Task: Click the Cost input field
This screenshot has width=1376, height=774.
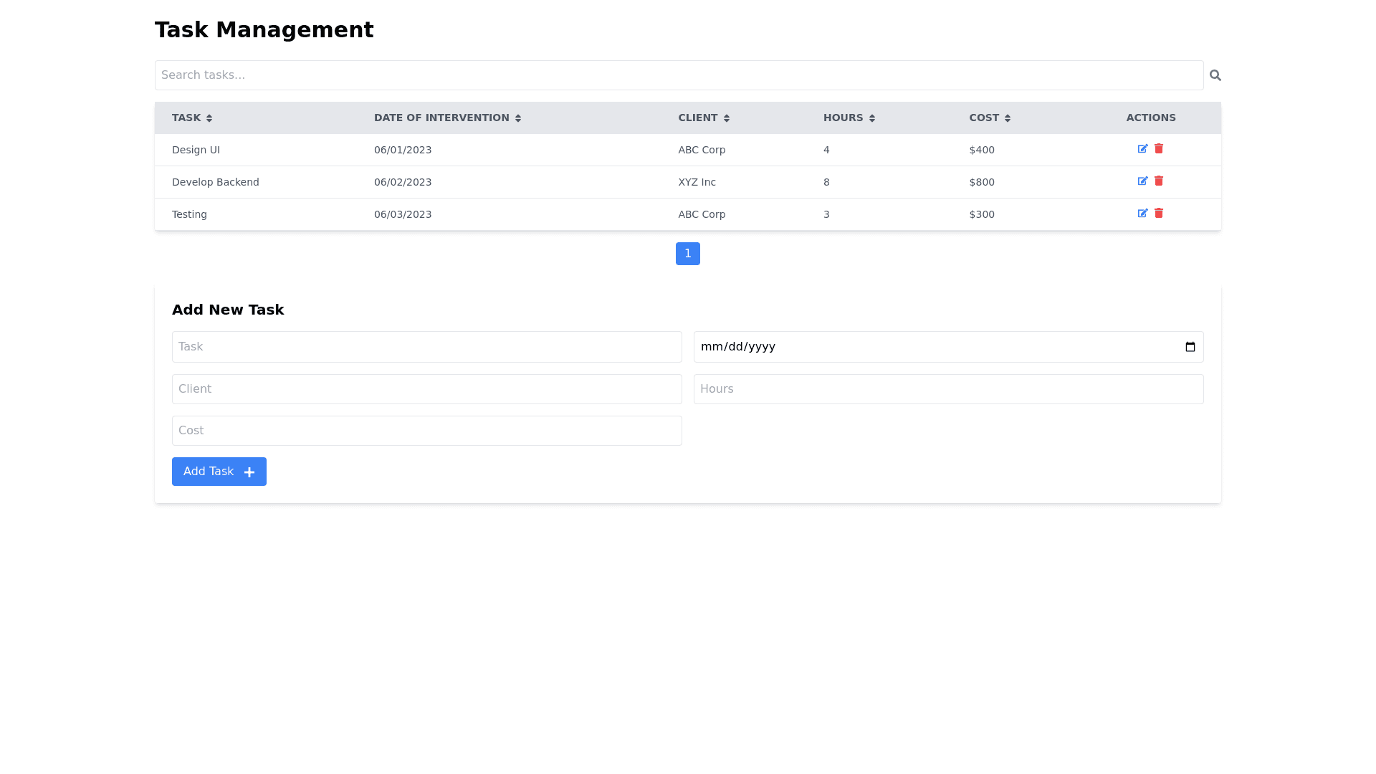Action: pyautogui.click(x=426, y=431)
